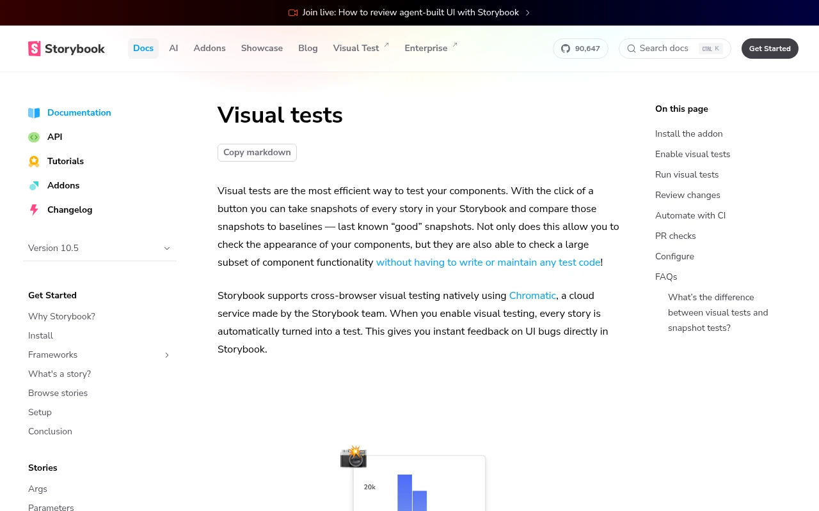Open the AI nav item
Image resolution: width=819 pixels, height=511 pixels.
[173, 49]
